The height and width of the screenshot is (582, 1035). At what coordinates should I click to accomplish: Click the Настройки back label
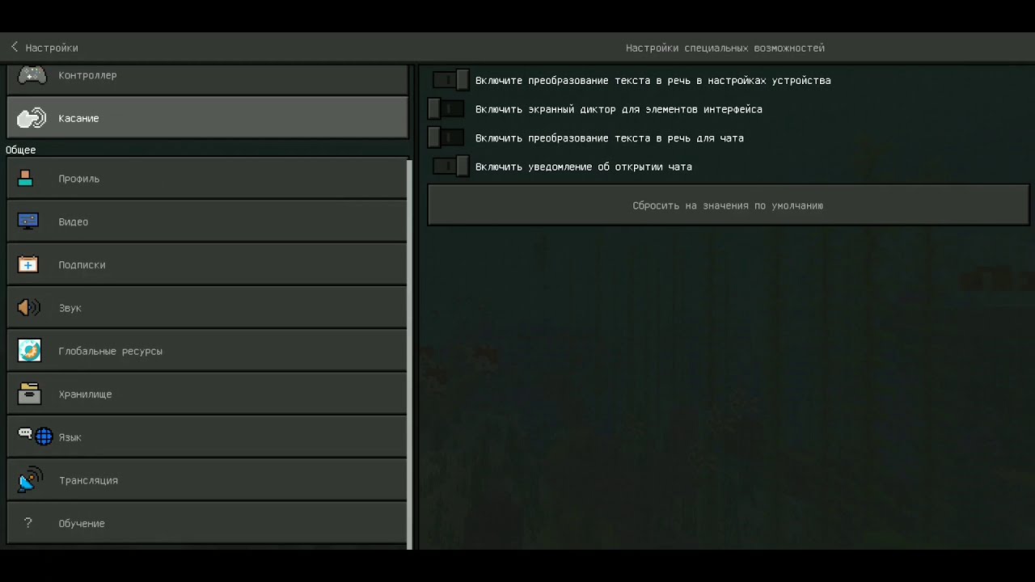[x=52, y=48]
